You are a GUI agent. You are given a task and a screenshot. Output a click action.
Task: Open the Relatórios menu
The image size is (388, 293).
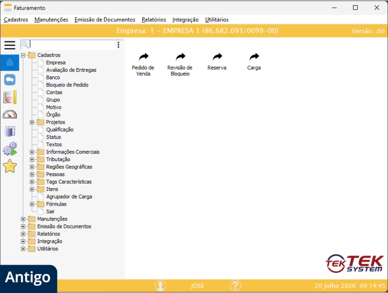point(154,20)
